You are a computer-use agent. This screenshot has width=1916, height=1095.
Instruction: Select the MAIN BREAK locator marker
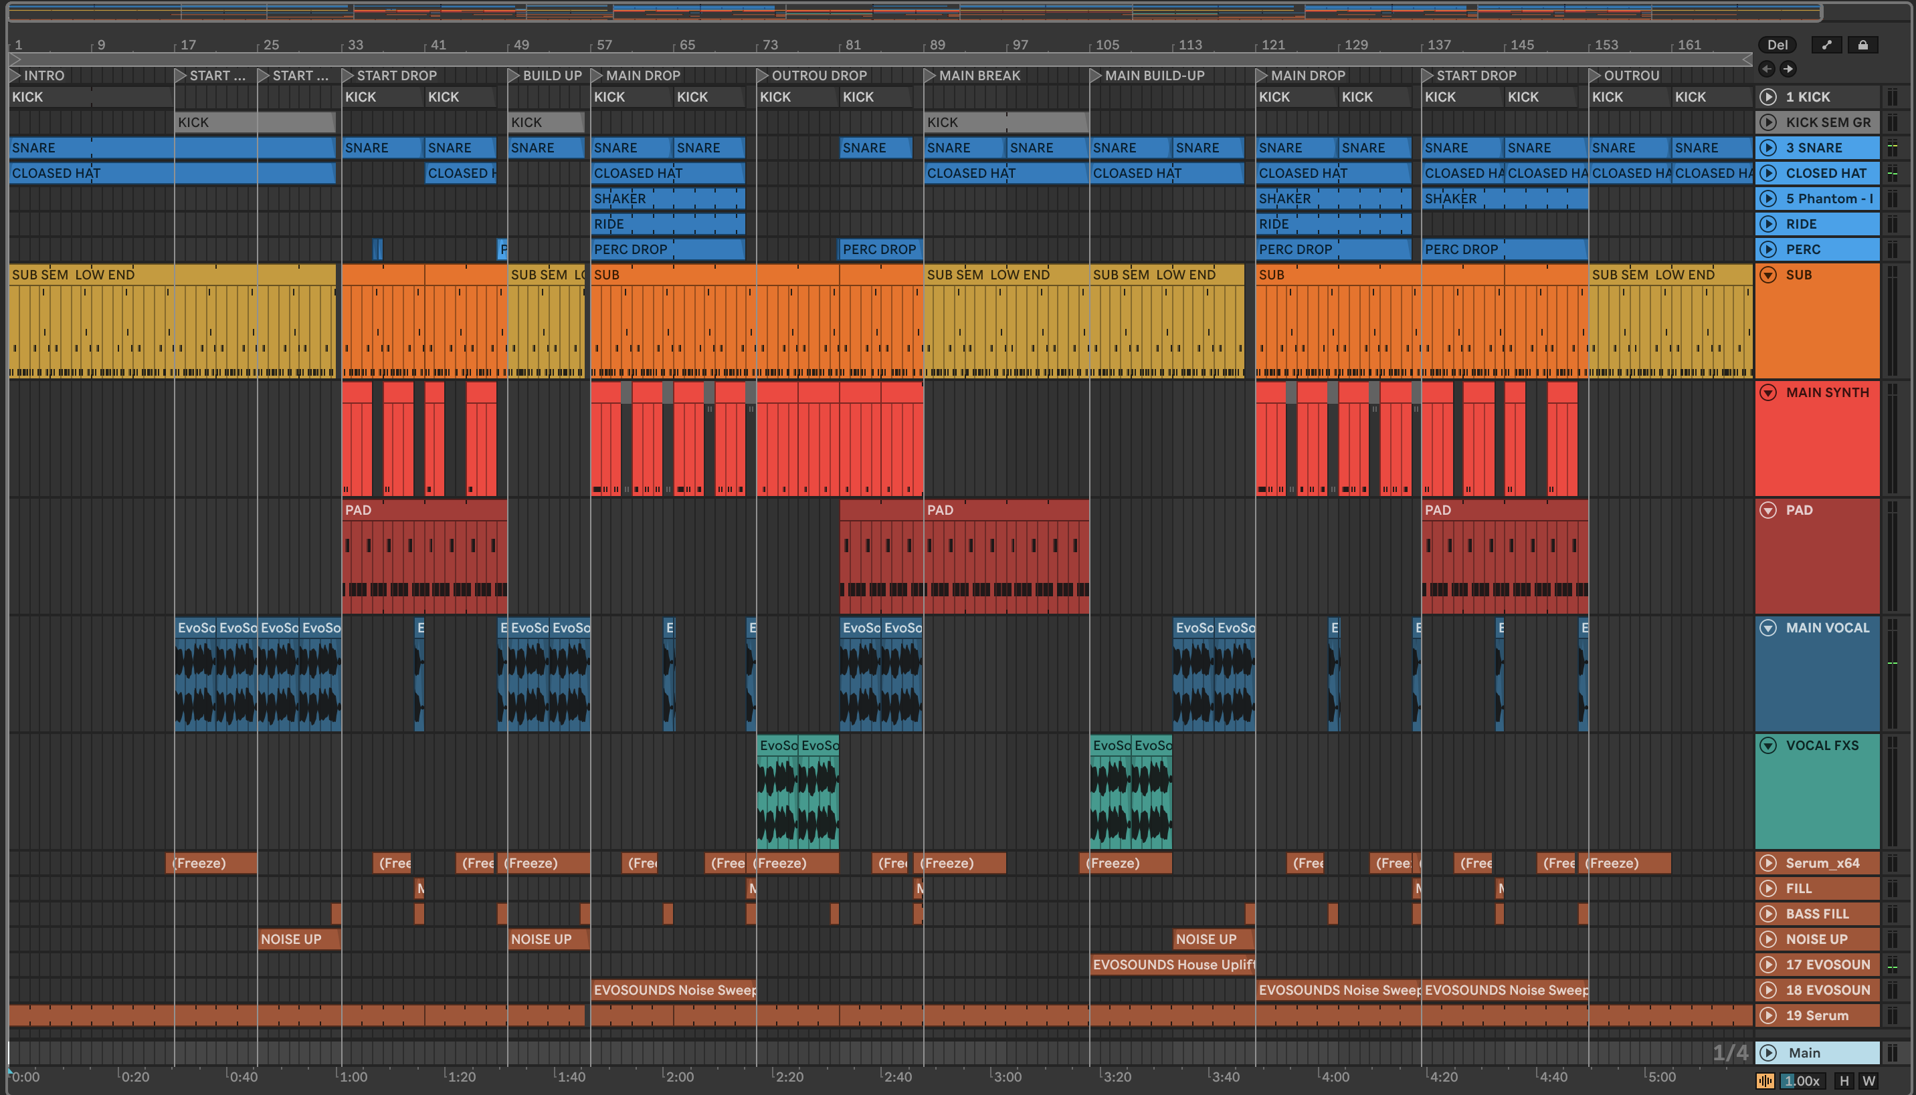pos(930,75)
